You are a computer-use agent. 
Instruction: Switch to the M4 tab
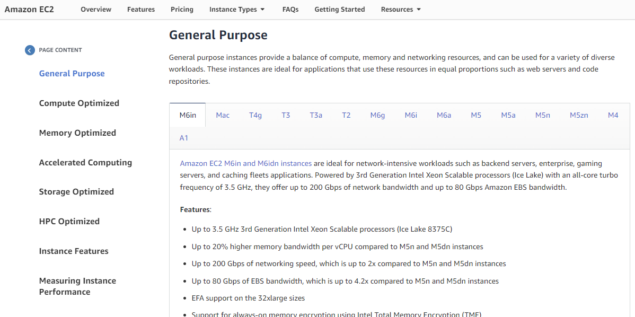pos(613,116)
